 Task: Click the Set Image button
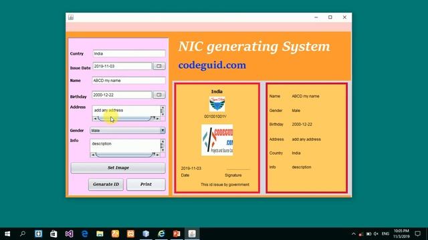[x=118, y=167]
